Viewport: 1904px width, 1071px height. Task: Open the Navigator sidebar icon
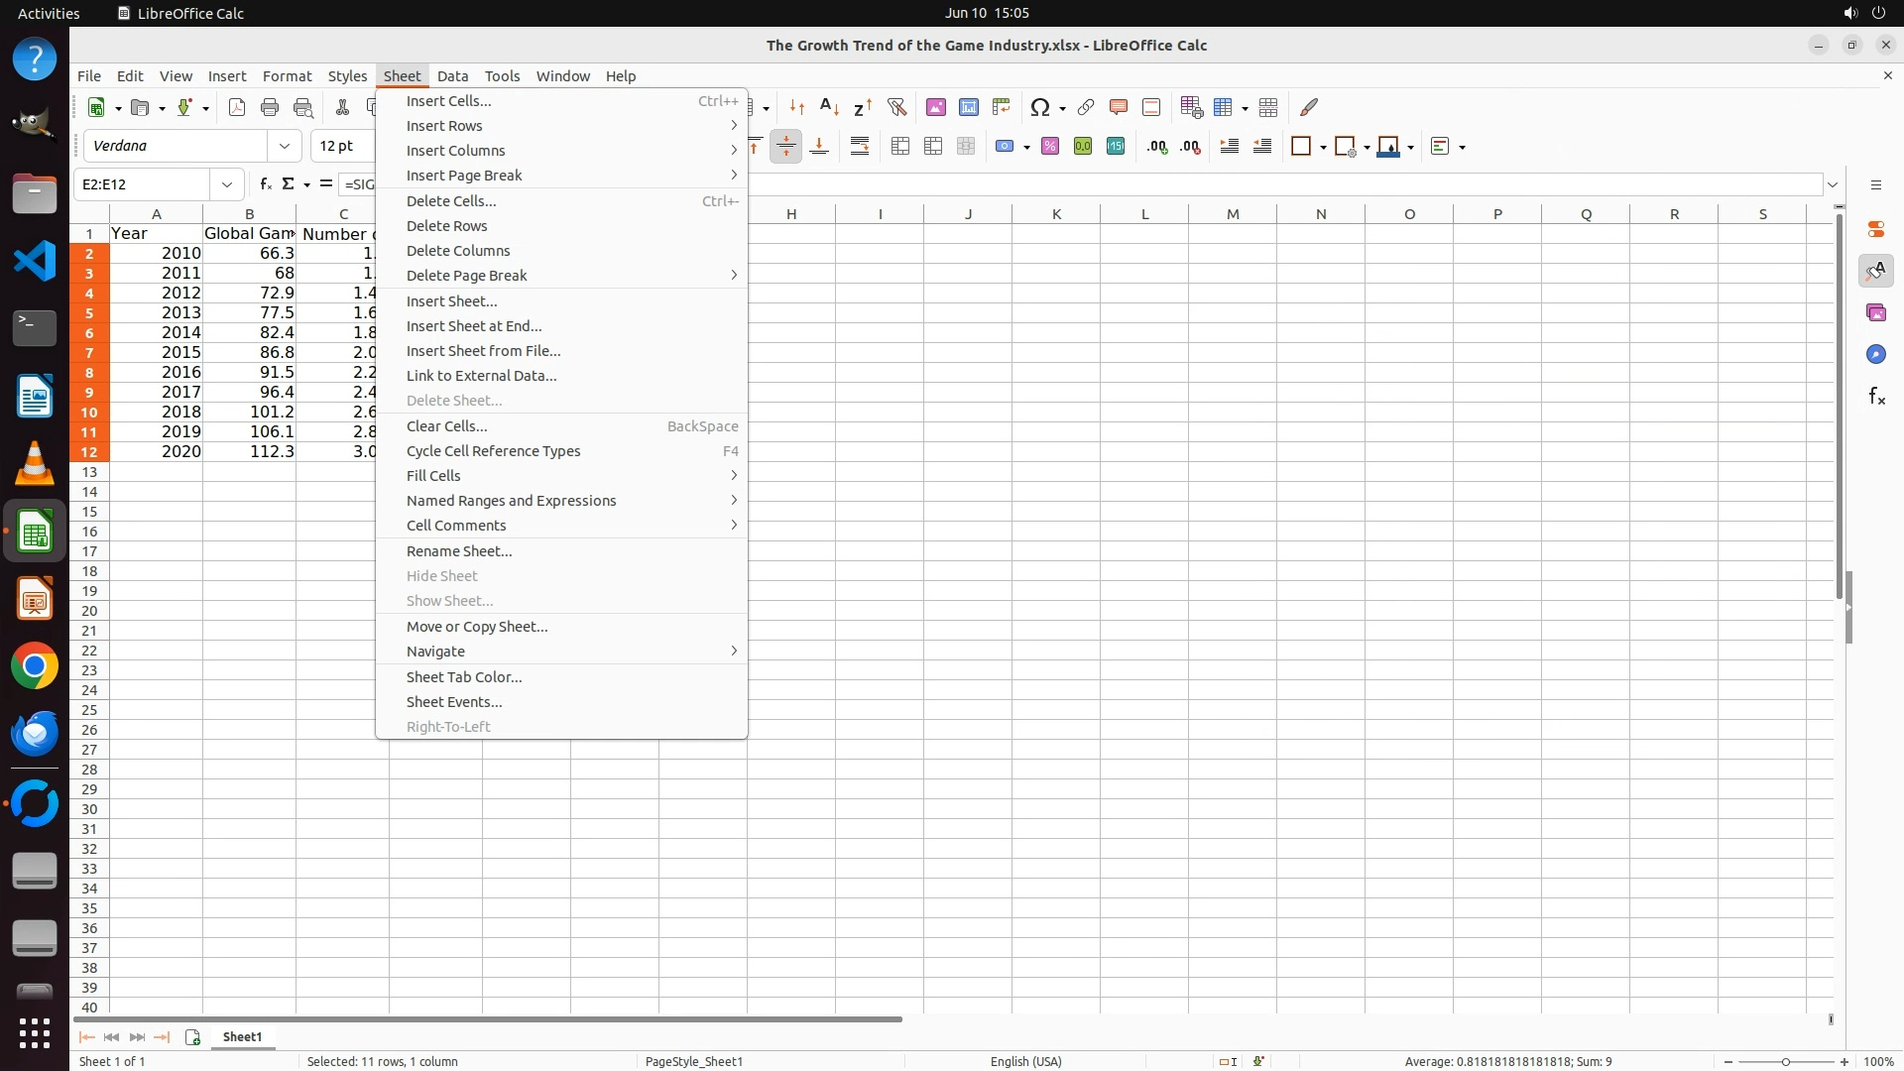pos(1876,355)
